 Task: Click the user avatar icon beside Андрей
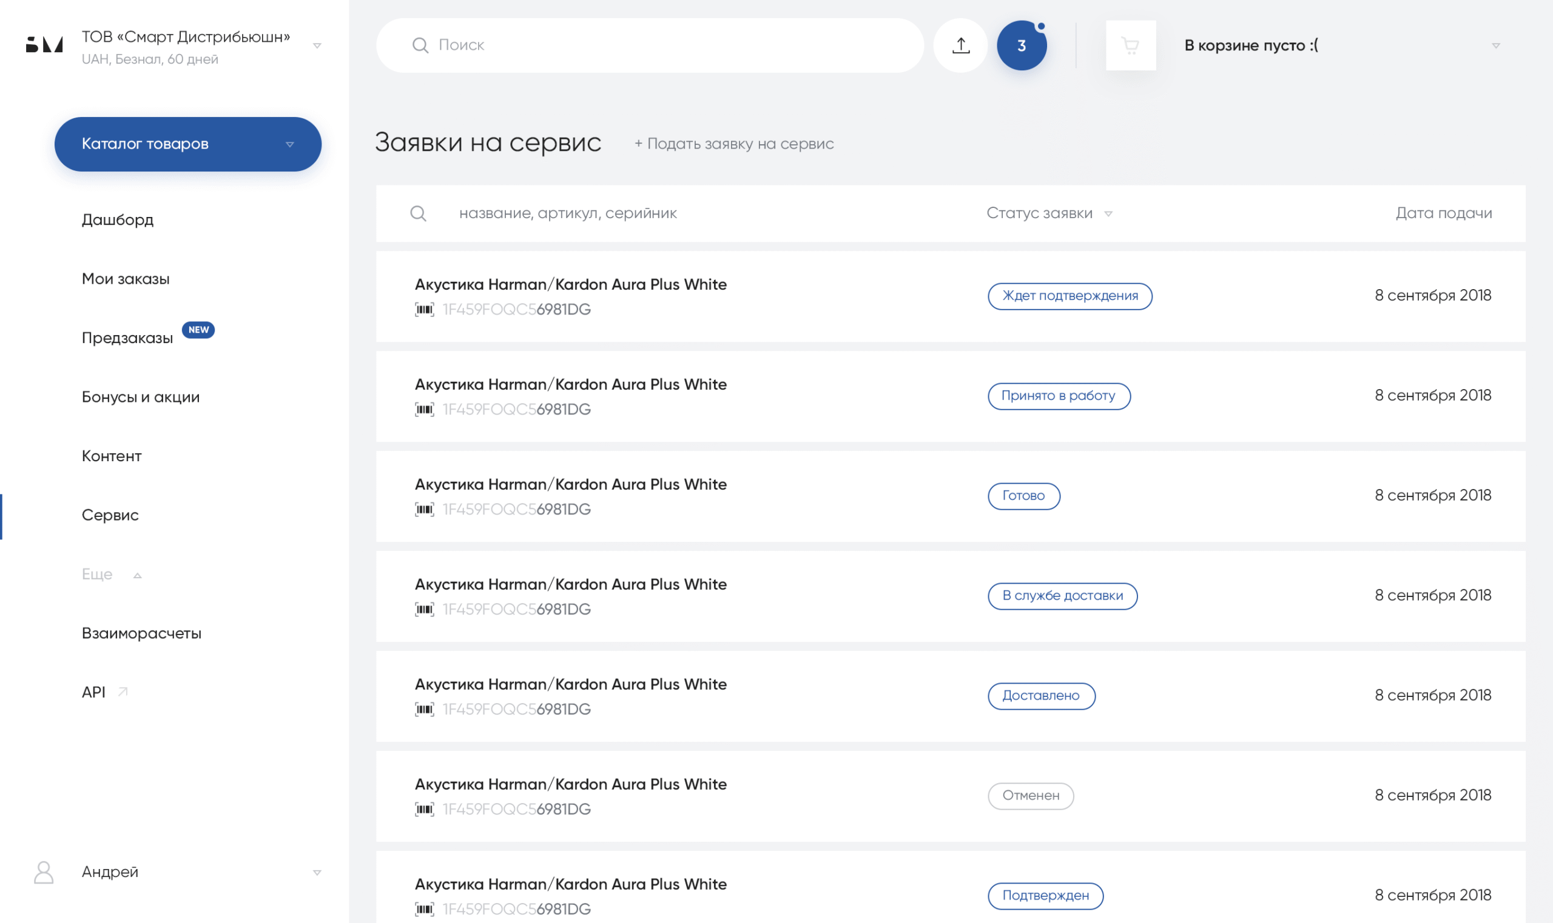[x=44, y=872]
